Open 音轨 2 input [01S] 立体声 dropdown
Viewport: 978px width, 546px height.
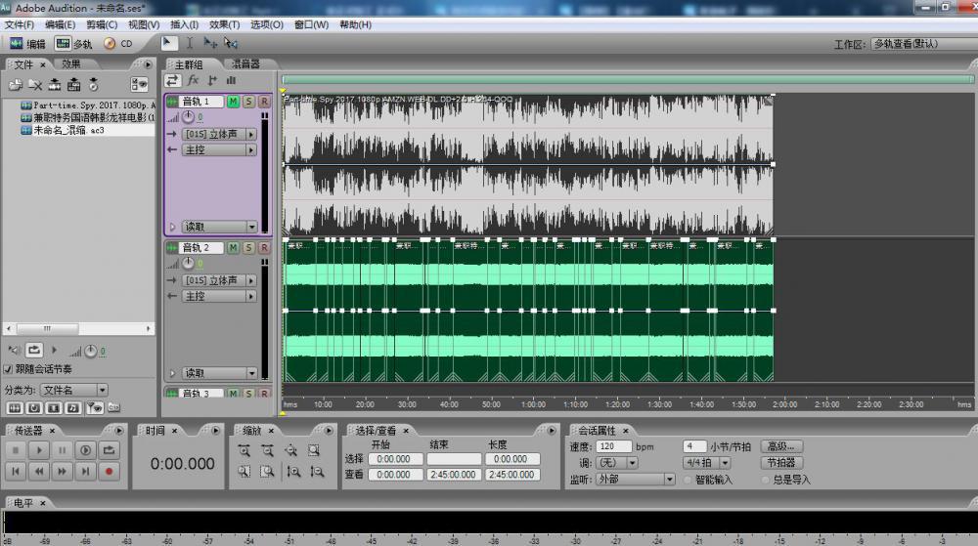pos(219,280)
